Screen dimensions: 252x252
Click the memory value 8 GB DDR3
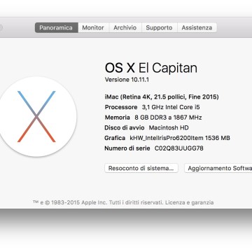pos(168,118)
